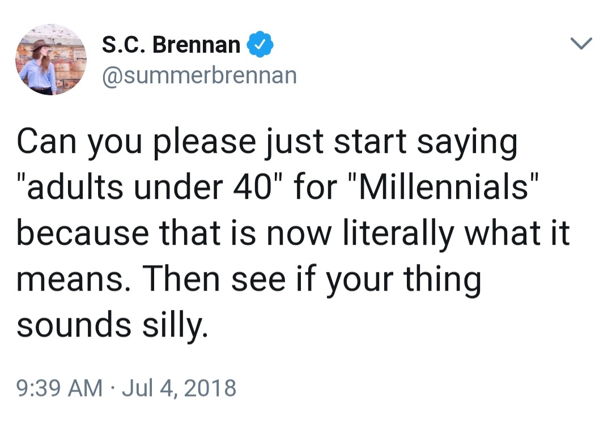Screen dimensions: 612x421
Task: Open the tweet options chevron menu
Action: (581, 43)
